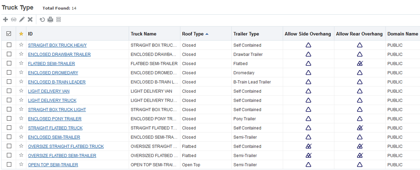Click the add new truck type plus icon
The height and width of the screenshot is (170, 420).
click(x=5, y=20)
